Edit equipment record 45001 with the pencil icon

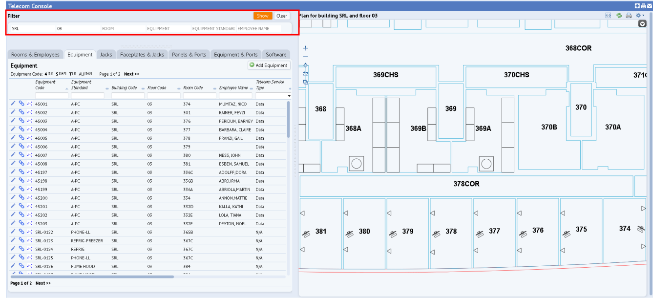coord(13,104)
